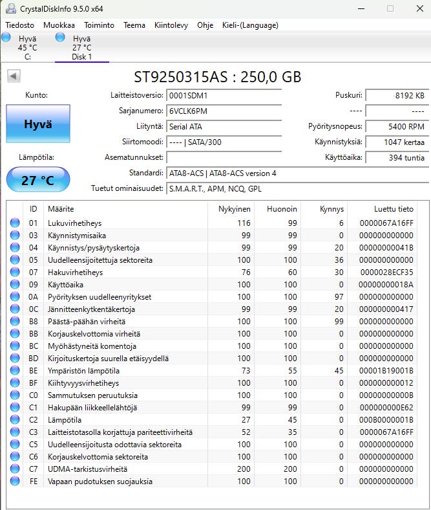Click status orb for Ympäristön lämpötila row
431x510 pixels.
pos(15,371)
